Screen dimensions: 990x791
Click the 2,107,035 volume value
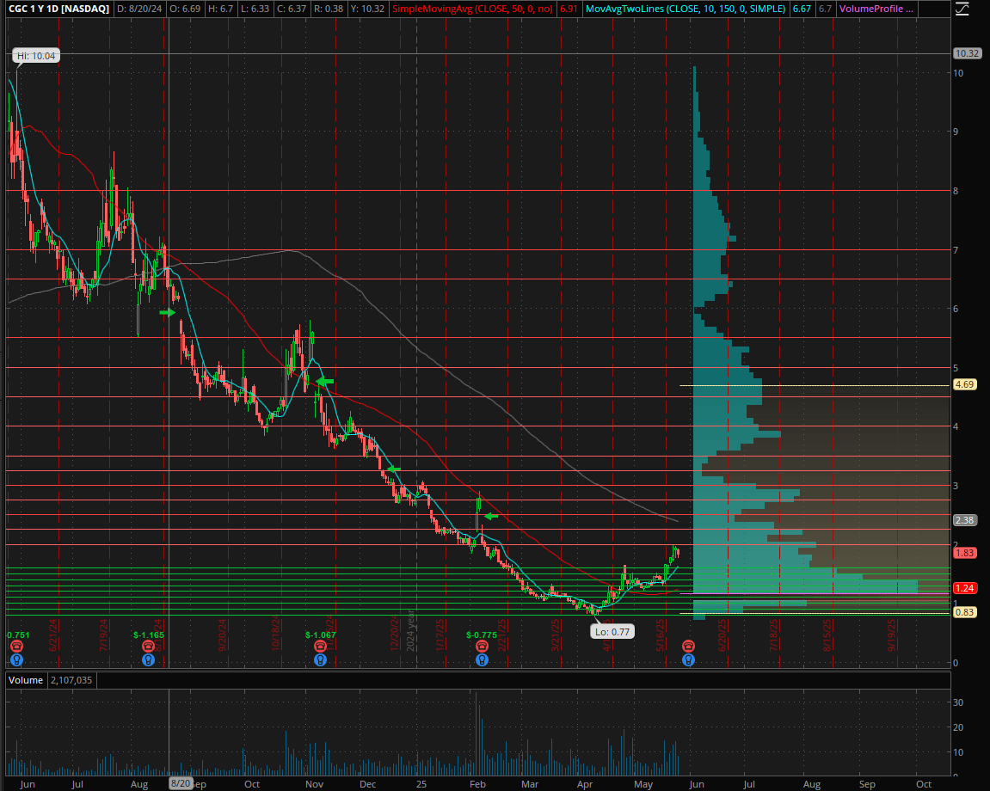(x=71, y=680)
